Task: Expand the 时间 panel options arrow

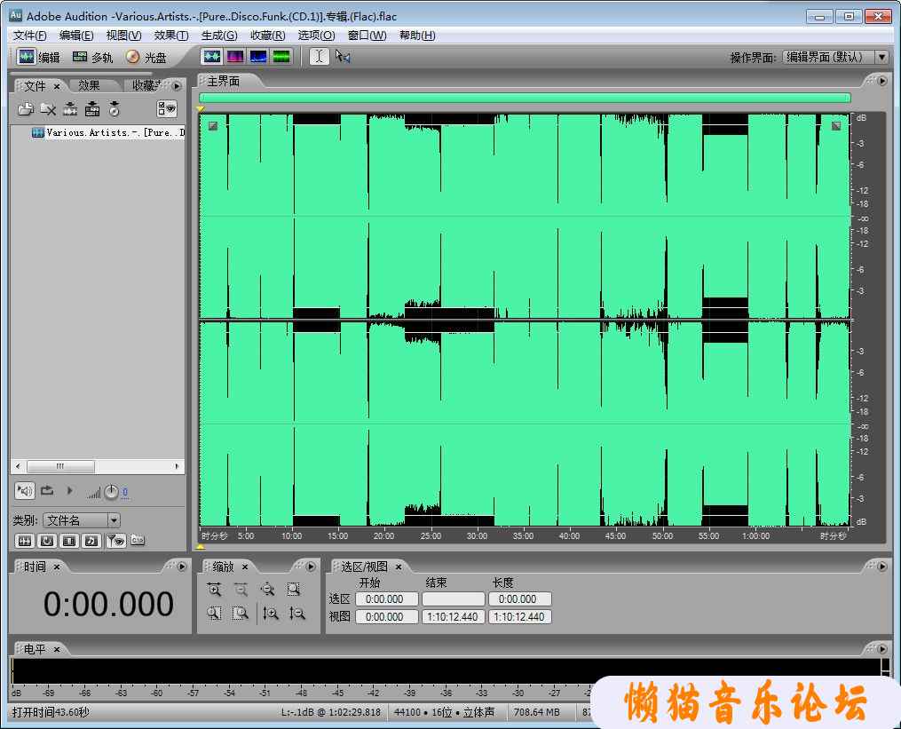Action: tap(182, 567)
